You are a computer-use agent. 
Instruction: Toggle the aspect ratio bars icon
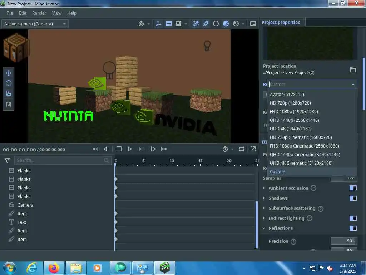coord(169,24)
